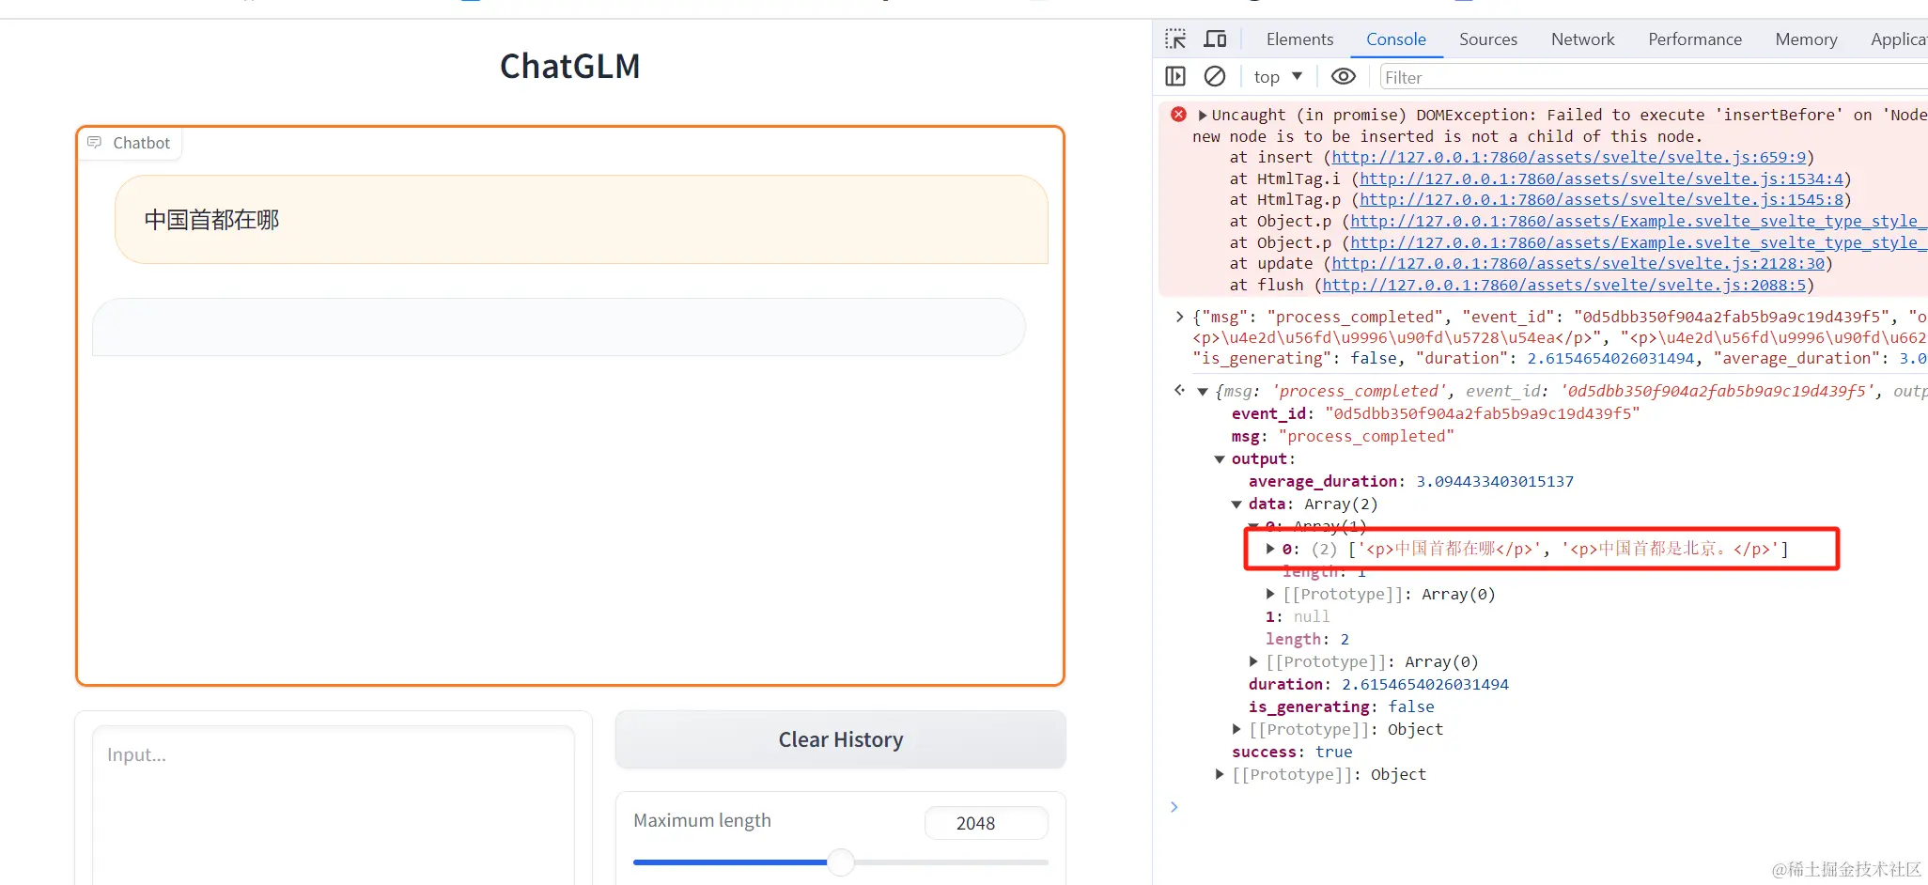Show the console sidebar panel icon
The image size is (1928, 885).
coord(1175,76)
